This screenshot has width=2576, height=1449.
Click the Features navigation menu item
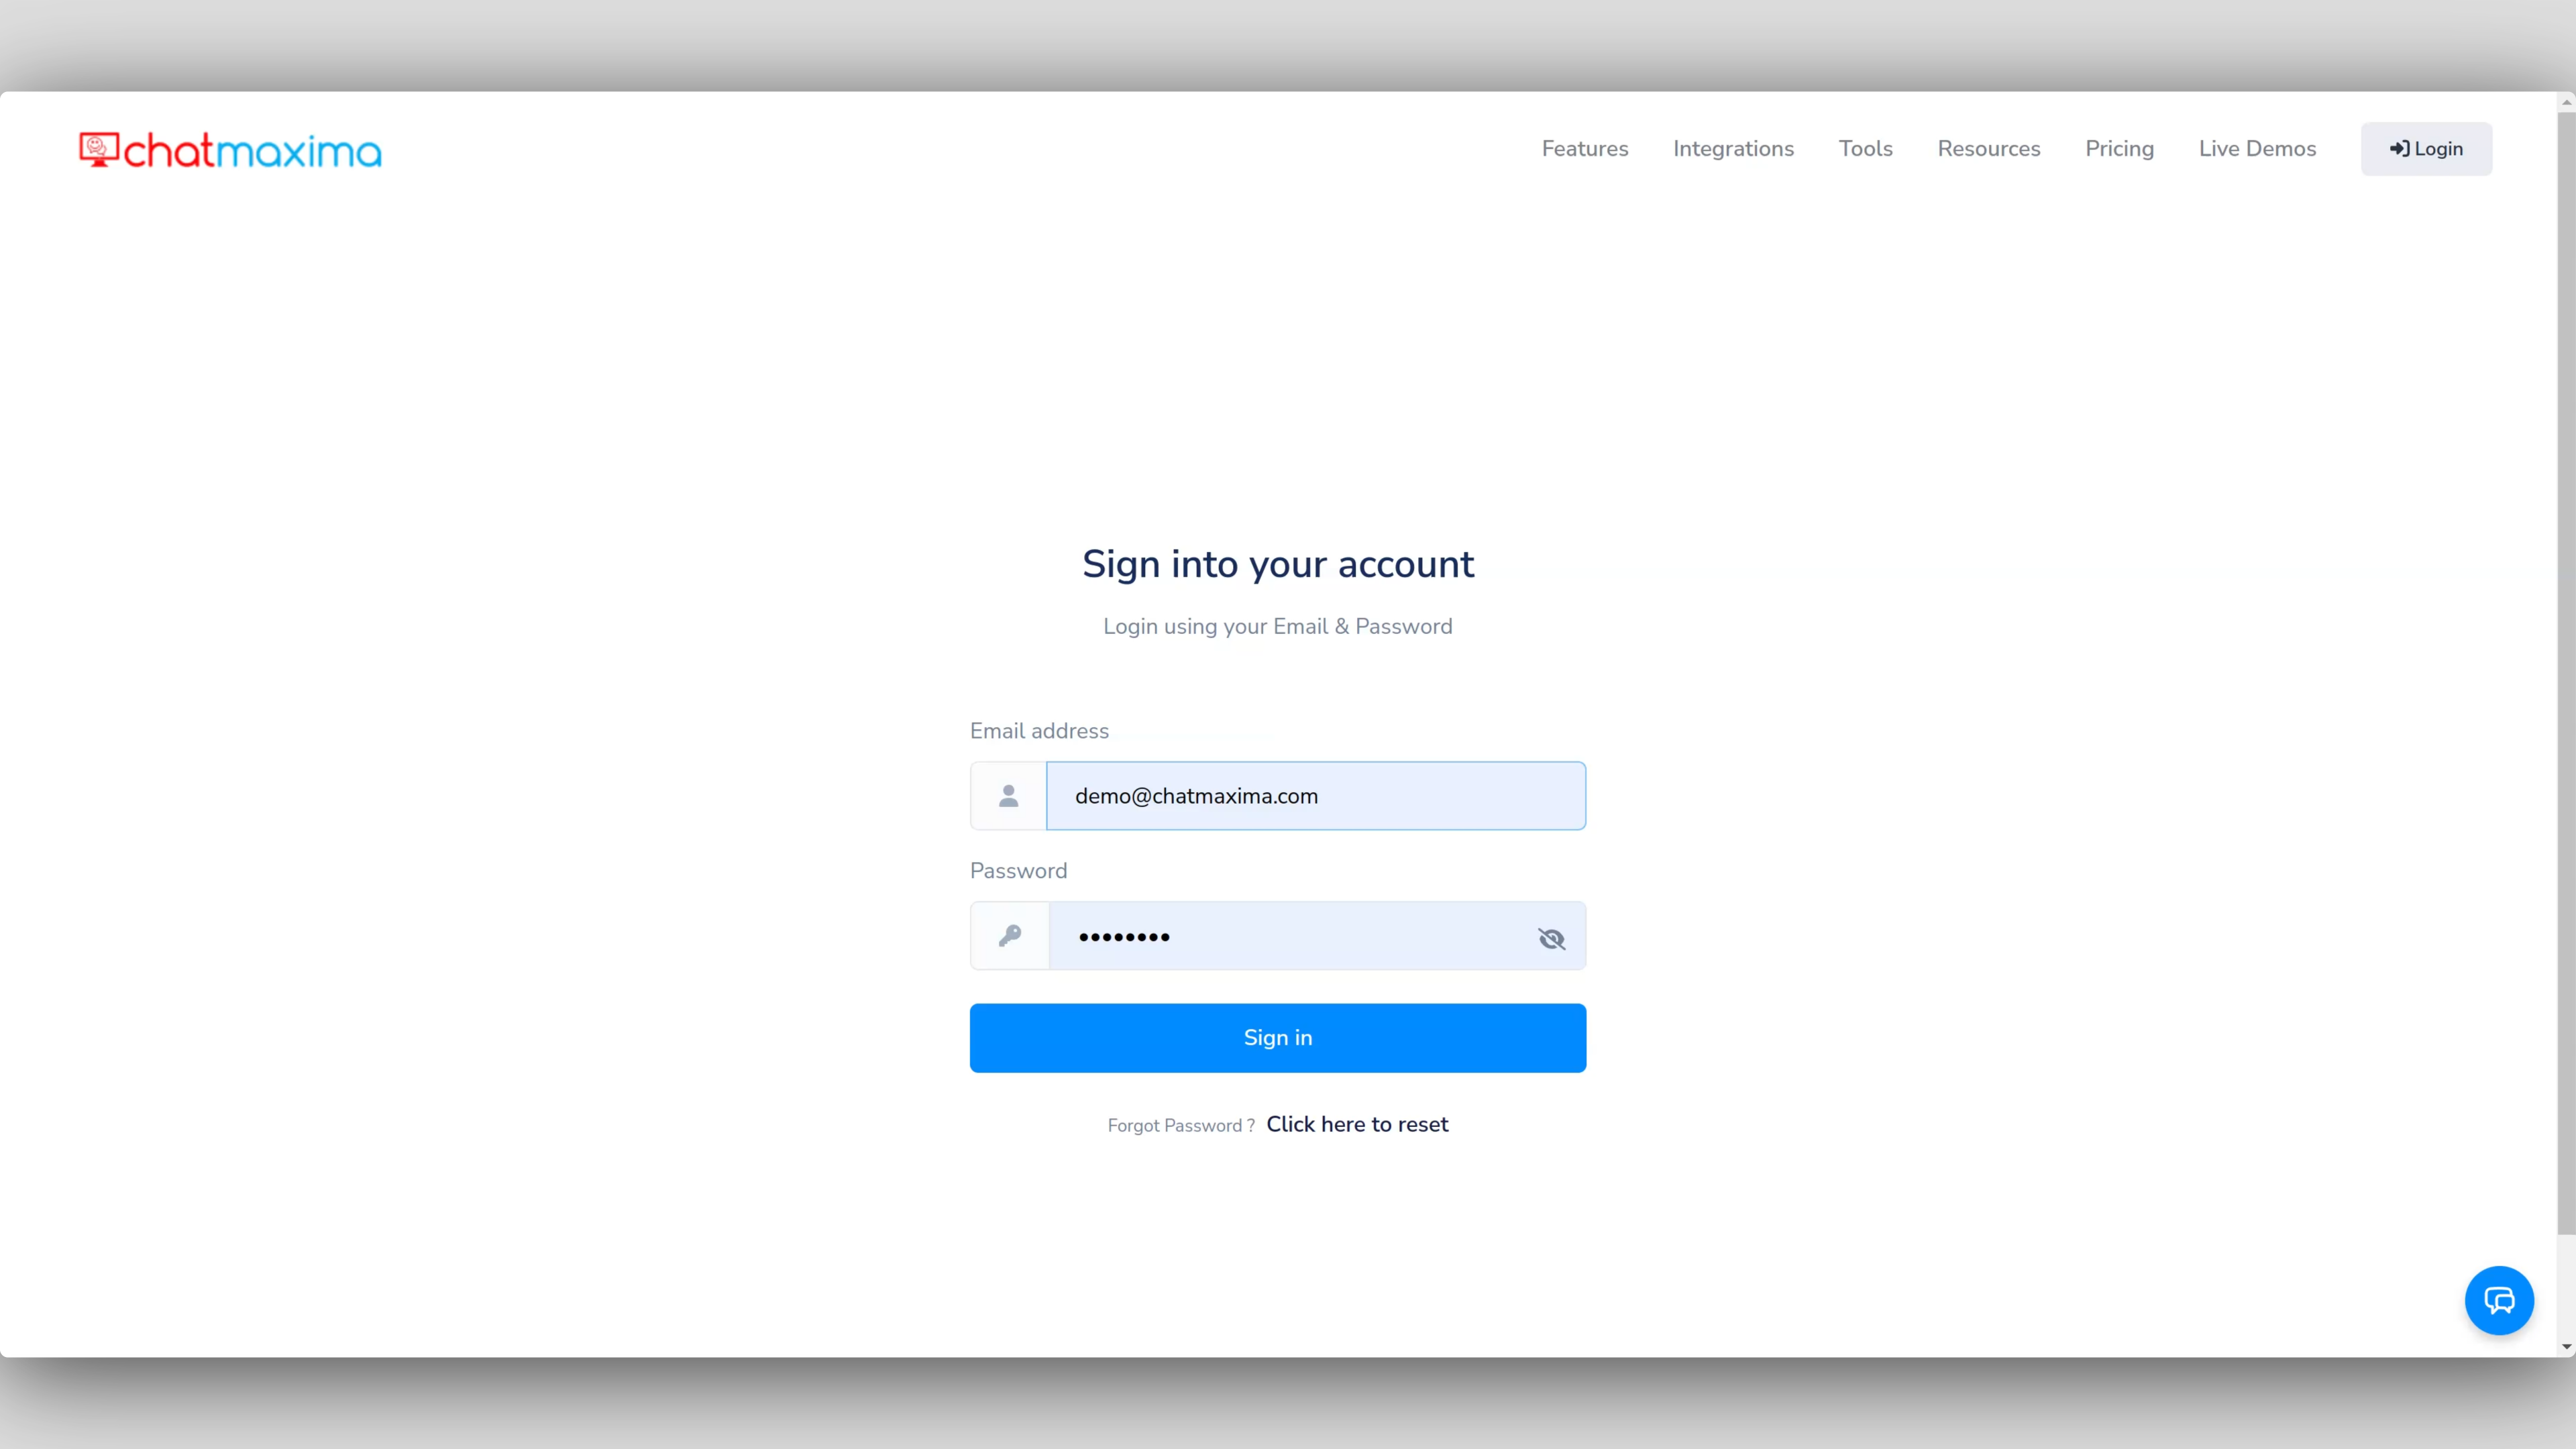pyautogui.click(x=1583, y=149)
